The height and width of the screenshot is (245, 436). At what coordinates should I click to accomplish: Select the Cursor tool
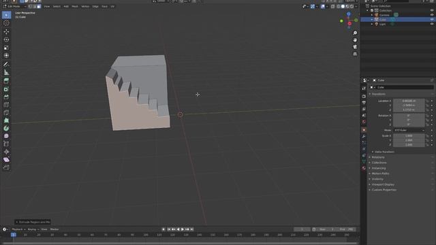tap(6, 23)
